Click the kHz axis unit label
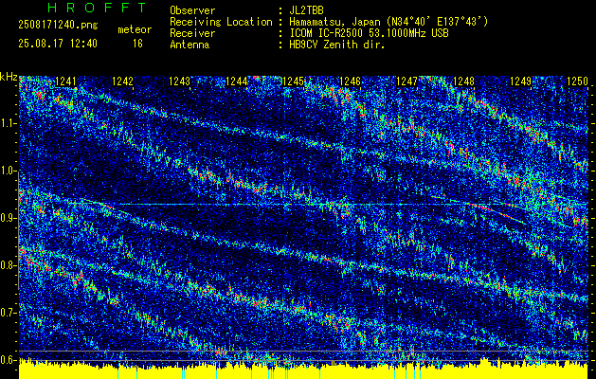Screen dimensions: 596x379 9,77
